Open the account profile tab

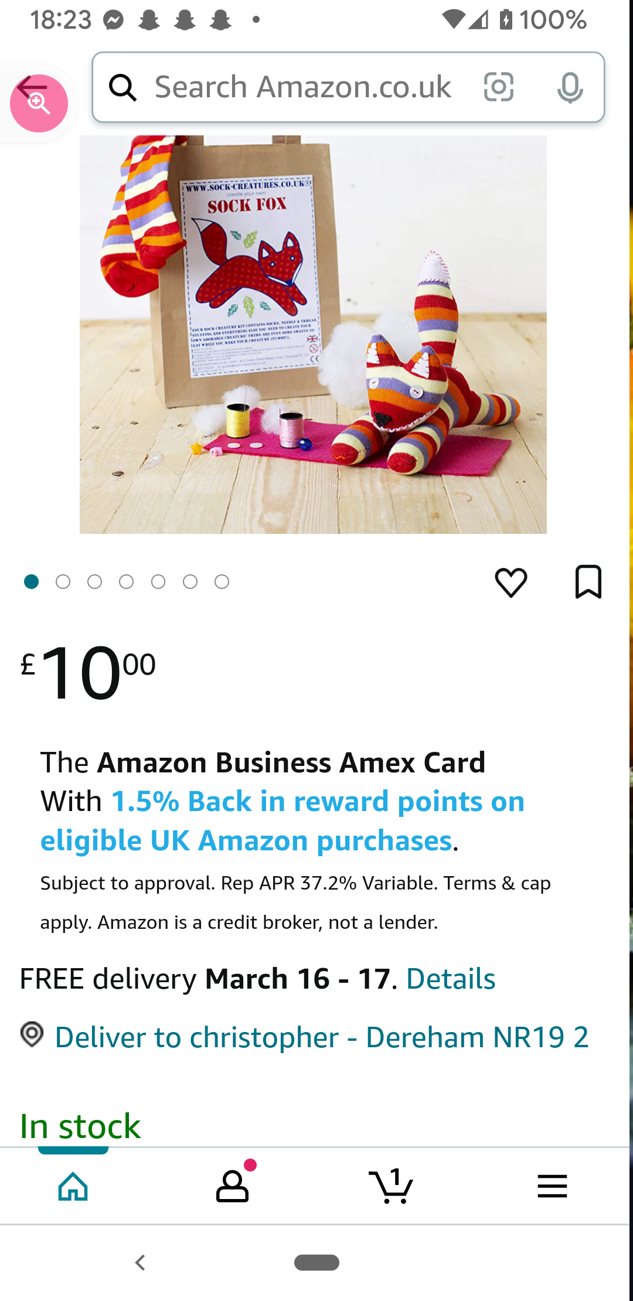pos(233,1186)
